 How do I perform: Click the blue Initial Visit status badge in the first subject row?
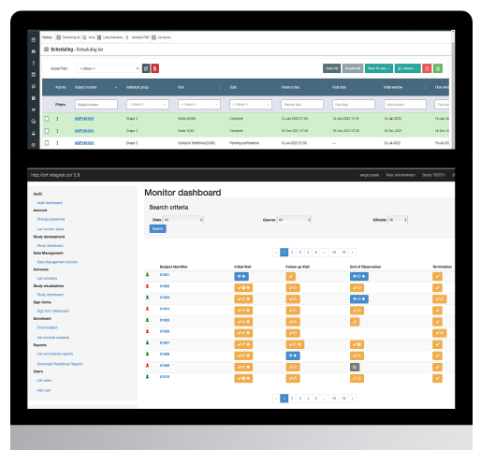click(x=241, y=276)
